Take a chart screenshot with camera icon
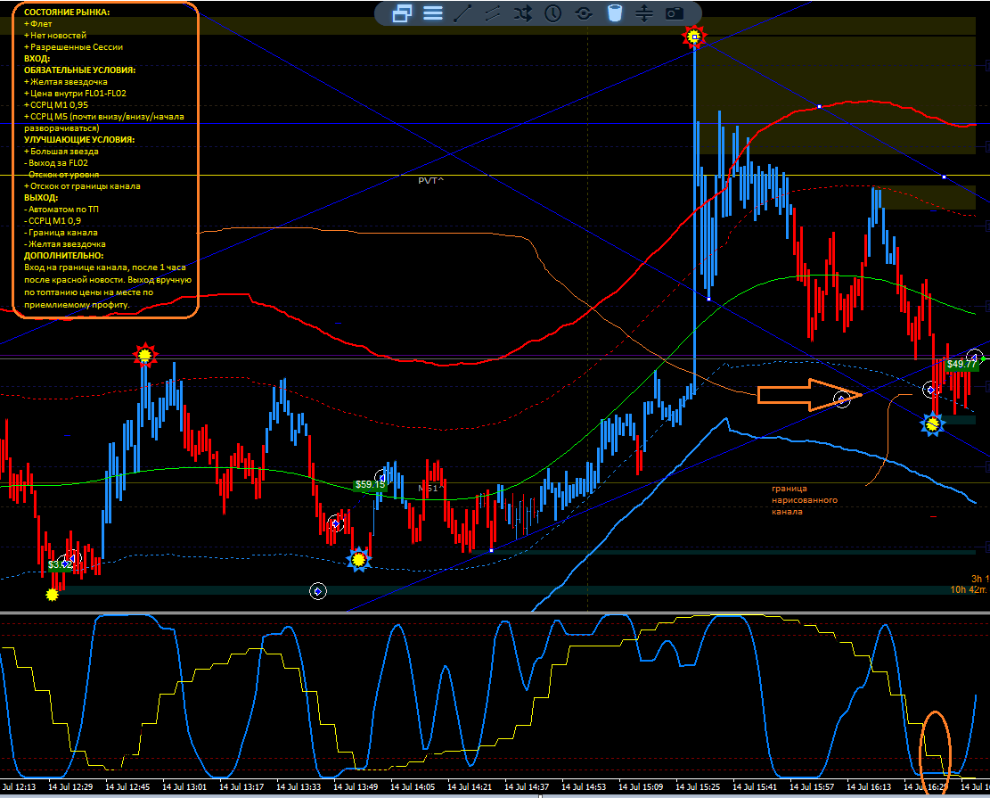Image resolution: width=990 pixels, height=798 pixels. pos(675,13)
